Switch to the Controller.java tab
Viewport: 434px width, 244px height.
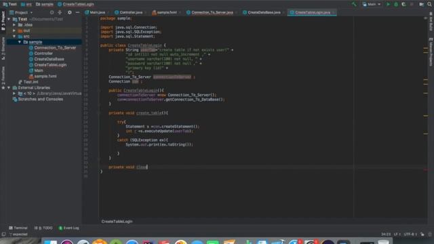pyautogui.click(x=131, y=12)
